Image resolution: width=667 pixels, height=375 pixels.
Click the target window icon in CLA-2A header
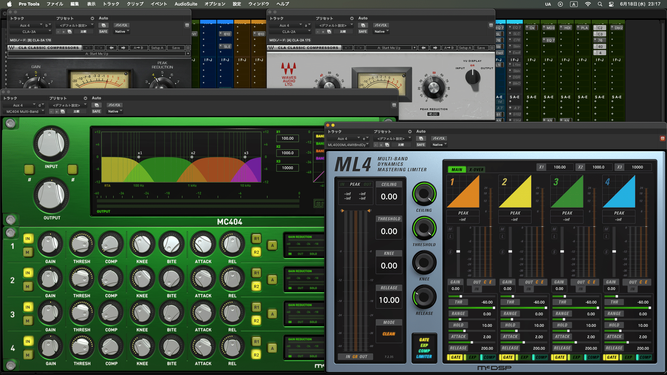[491, 25]
